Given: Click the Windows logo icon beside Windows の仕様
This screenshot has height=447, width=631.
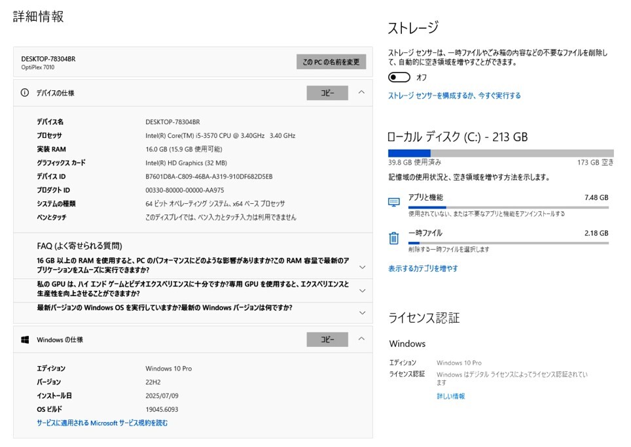Looking at the screenshot, I should click(25, 340).
